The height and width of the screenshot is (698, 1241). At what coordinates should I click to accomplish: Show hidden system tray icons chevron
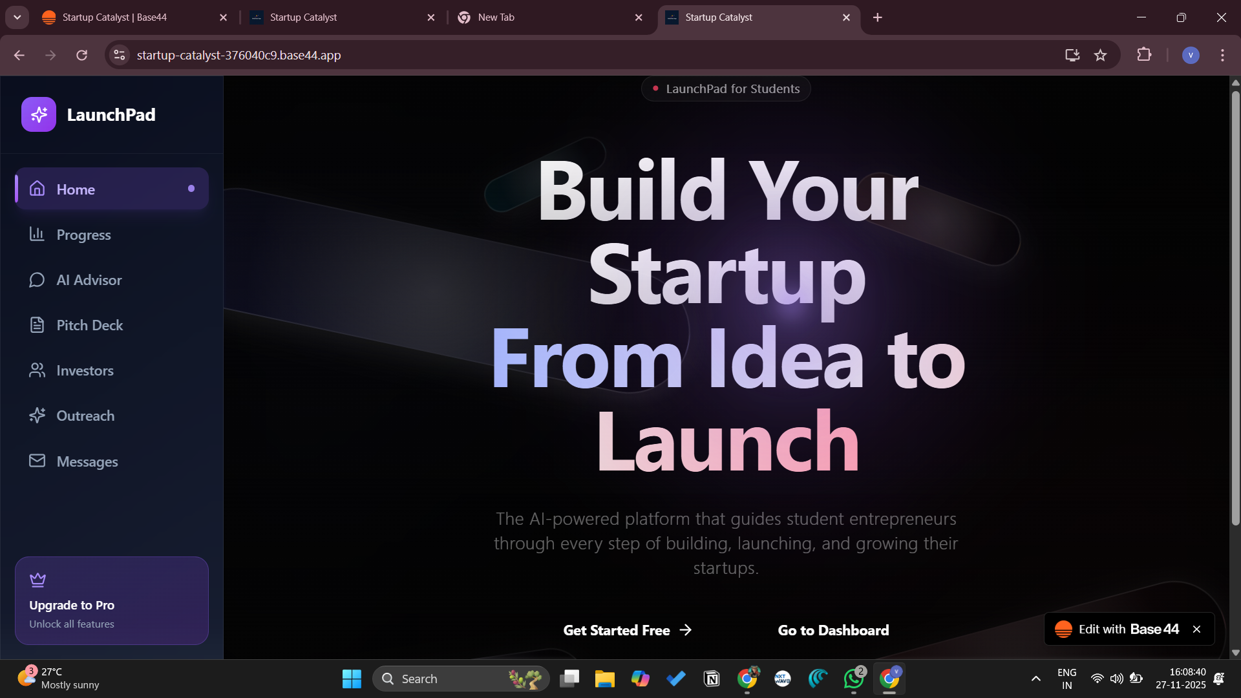pos(1035,679)
